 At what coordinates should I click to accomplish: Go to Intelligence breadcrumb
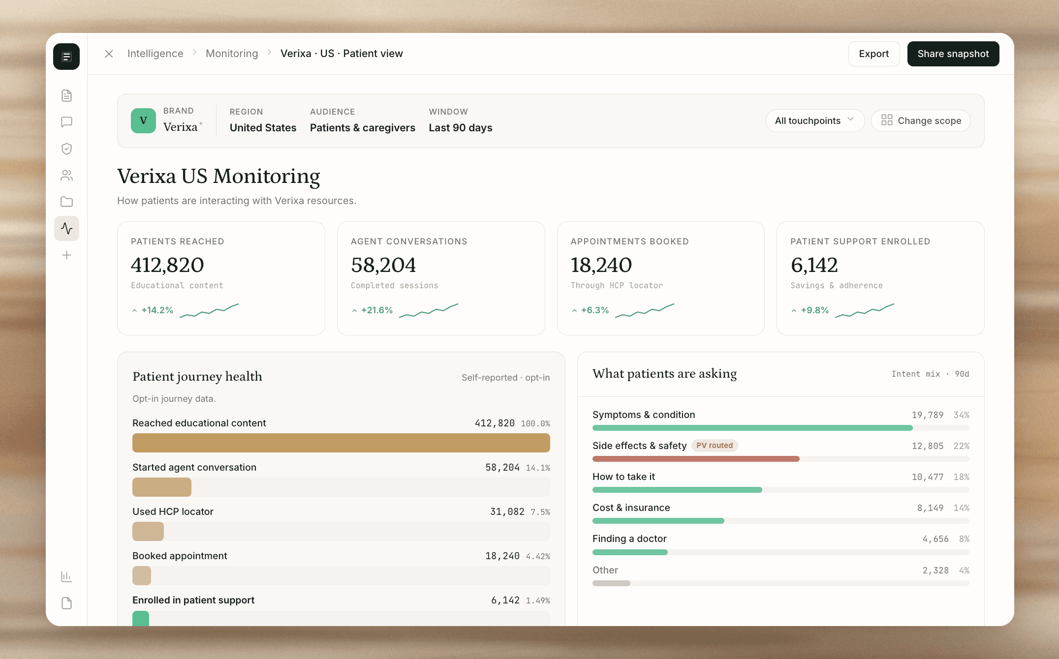click(x=155, y=54)
